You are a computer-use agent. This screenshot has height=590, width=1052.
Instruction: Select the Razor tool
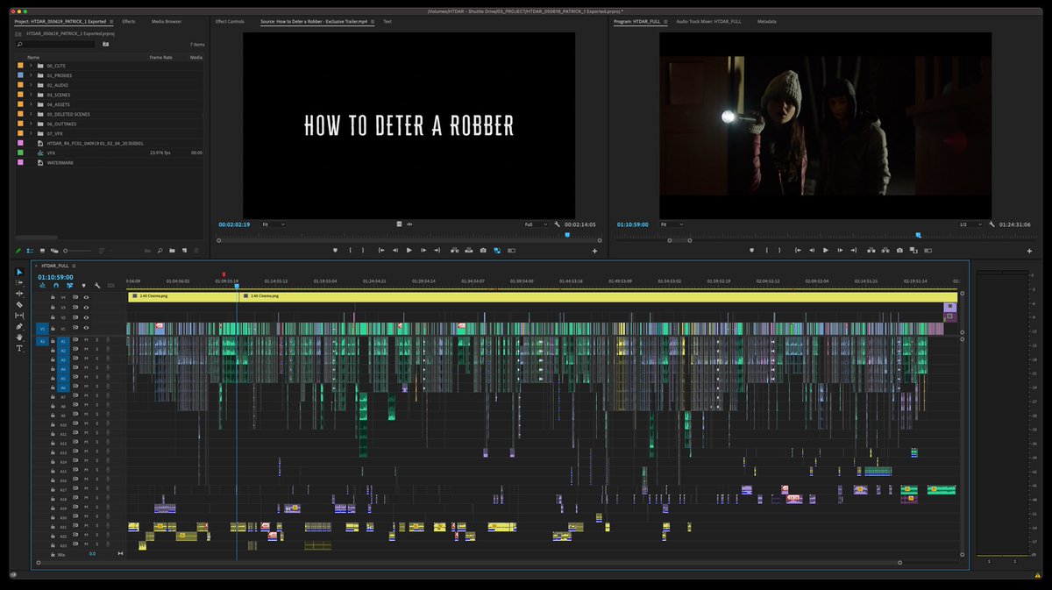point(20,304)
